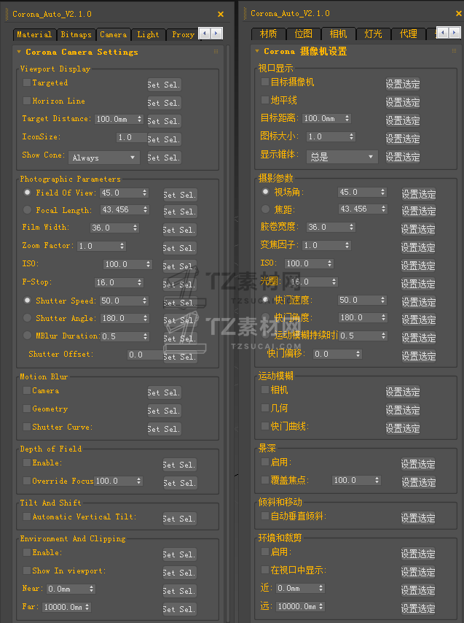Click the IconSize value field

(132, 137)
